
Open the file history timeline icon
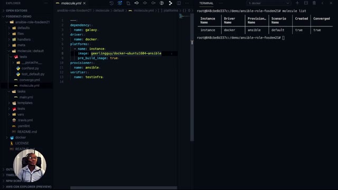pyautogui.click(x=111, y=3)
